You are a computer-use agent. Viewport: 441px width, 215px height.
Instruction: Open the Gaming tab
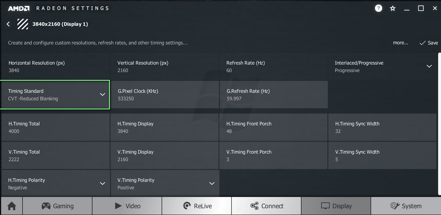coord(57,206)
